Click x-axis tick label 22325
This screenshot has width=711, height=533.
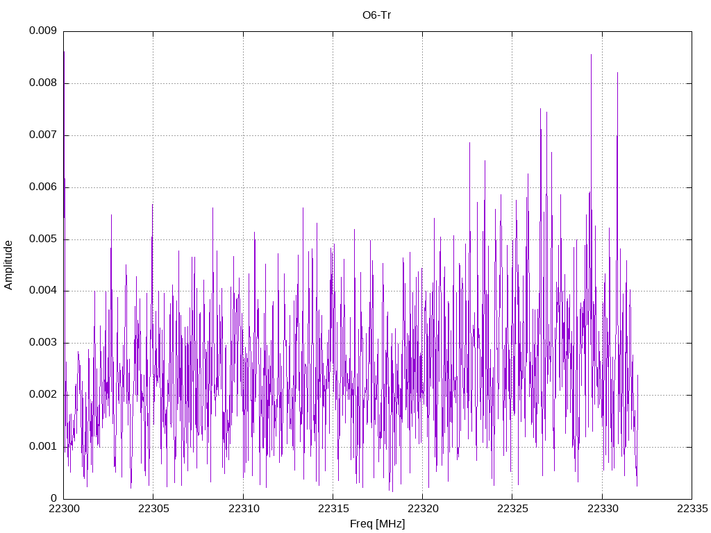pyautogui.click(x=513, y=509)
